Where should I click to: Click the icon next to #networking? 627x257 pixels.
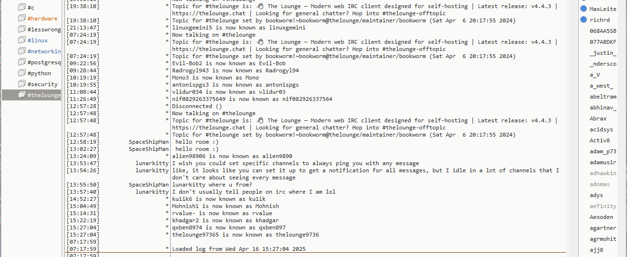click(x=21, y=51)
